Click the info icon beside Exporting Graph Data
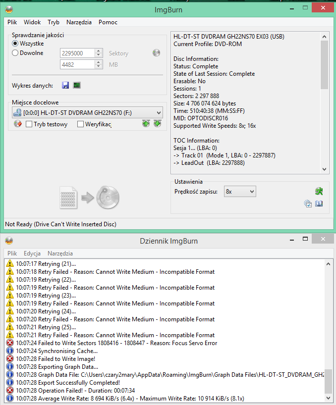The height and width of the screenshot is (405, 336). click(9, 367)
